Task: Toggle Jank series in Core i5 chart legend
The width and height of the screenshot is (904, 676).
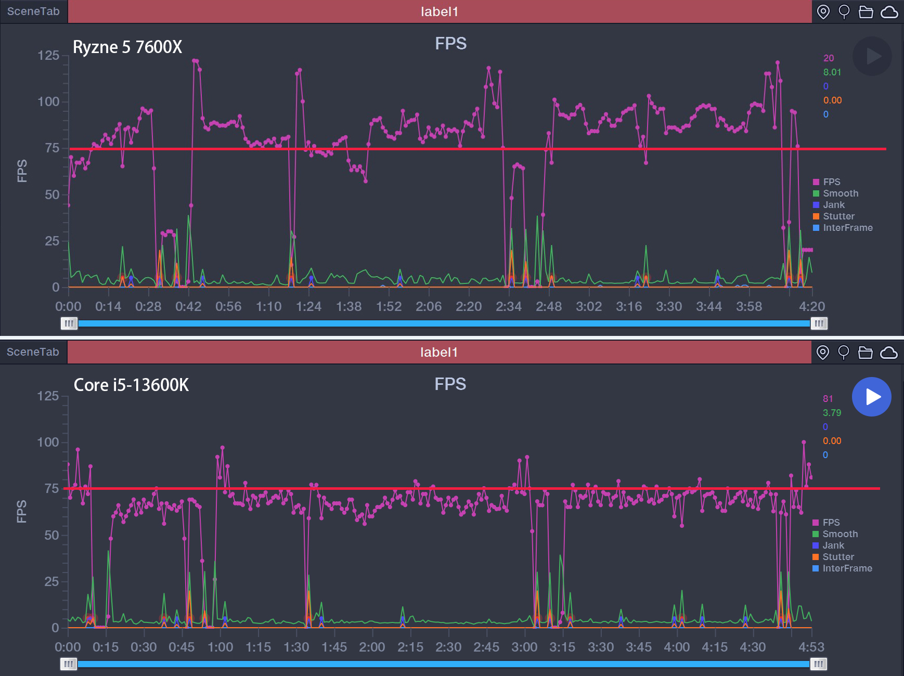Action: click(829, 545)
